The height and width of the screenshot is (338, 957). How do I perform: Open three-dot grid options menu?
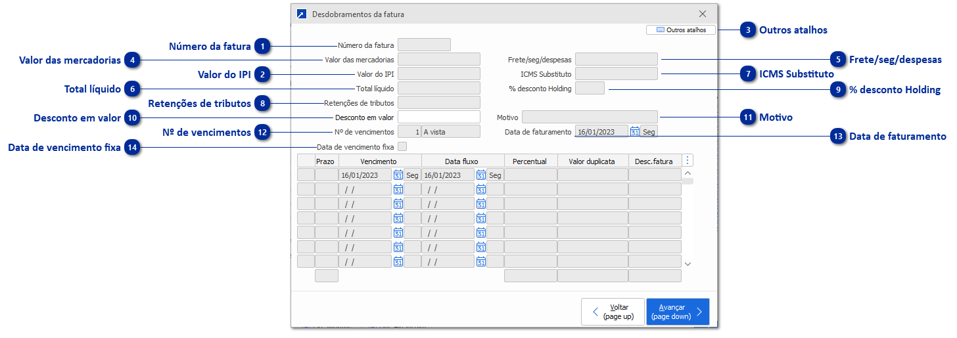click(688, 161)
